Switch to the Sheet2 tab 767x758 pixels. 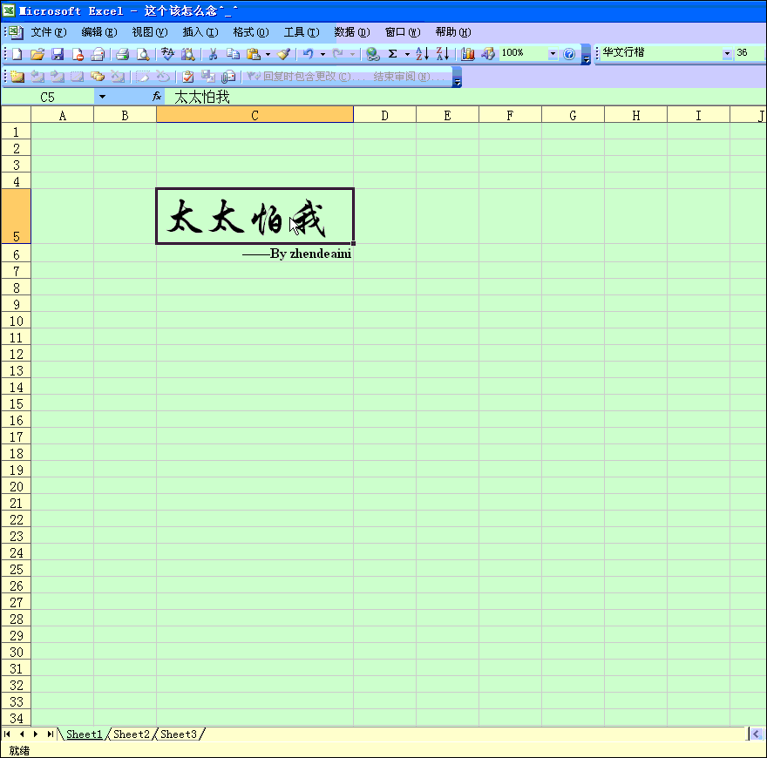point(132,734)
